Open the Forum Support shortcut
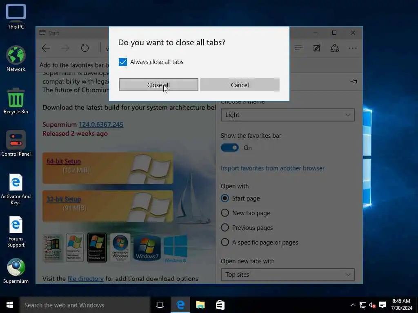 (16, 231)
